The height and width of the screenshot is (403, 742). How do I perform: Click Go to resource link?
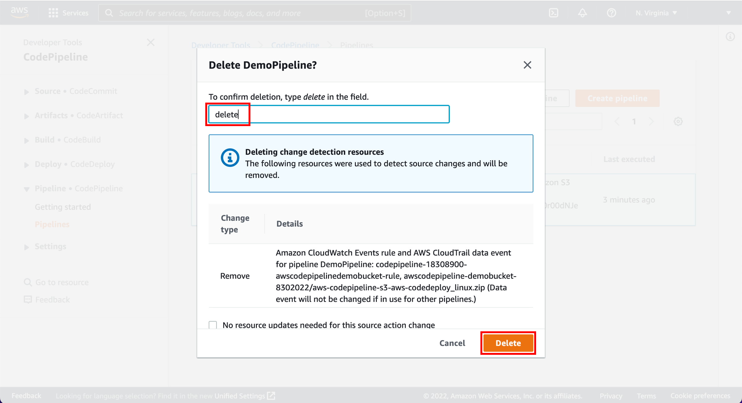pyautogui.click(x=62, y=282)
